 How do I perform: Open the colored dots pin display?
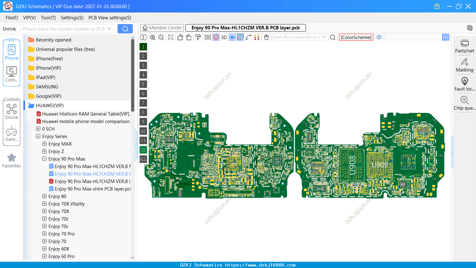click(x=257, y=37)
